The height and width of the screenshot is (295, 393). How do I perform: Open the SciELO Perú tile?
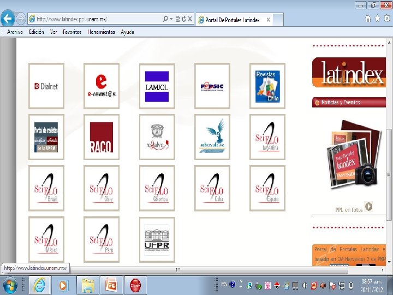pos(102,240)
